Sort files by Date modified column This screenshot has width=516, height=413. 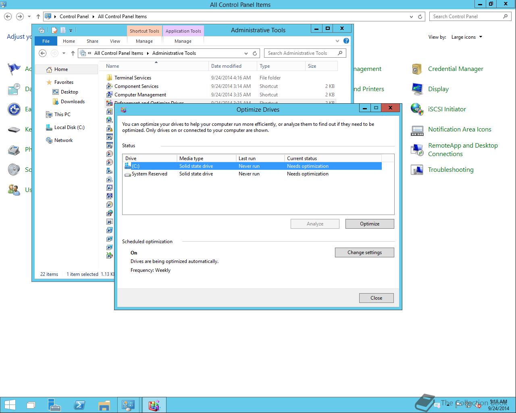point(233,66)
